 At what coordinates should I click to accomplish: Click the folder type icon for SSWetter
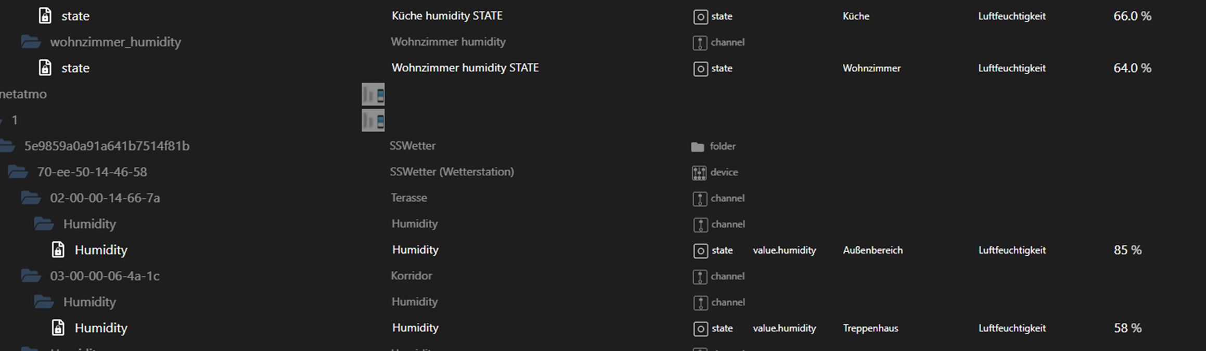[698, 147]
